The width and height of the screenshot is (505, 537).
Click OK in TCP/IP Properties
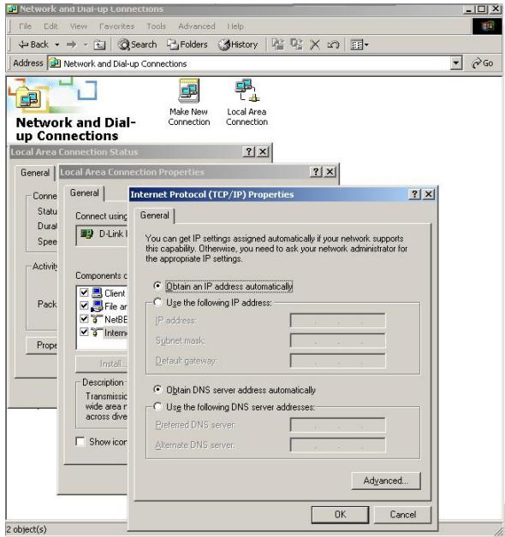[x=340, y=515]
